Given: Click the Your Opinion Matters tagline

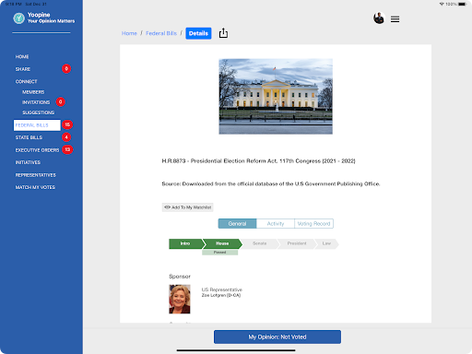Looking at the screenshot, I should click(51, 21).
